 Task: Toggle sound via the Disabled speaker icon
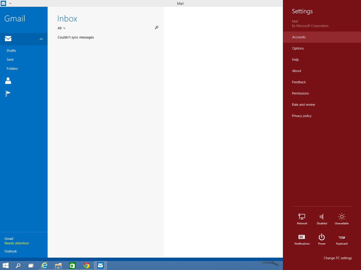[322, 217]
